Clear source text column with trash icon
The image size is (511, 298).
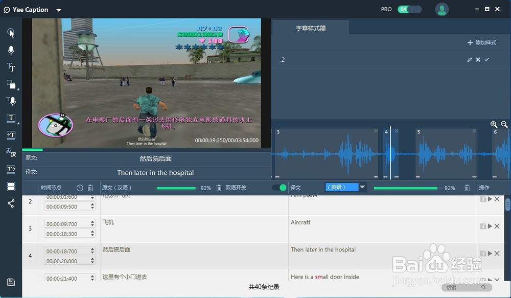pyautogui.click(x=219, y=188)
